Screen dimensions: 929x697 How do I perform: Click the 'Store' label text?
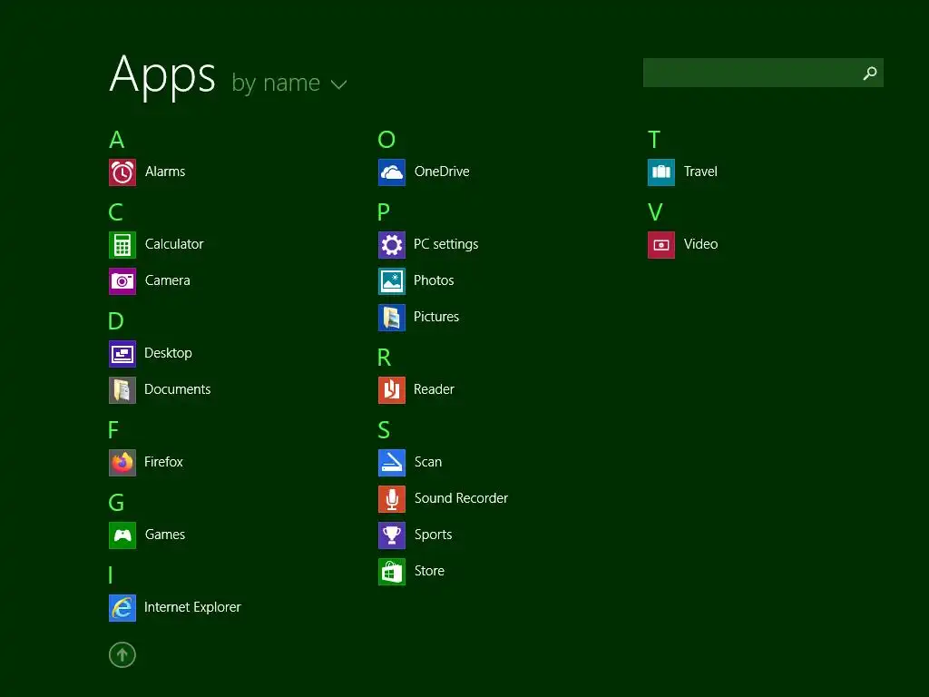coord(429,571)
